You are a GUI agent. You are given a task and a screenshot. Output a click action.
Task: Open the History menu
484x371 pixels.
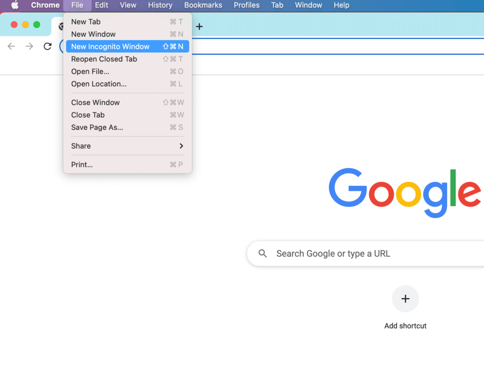tap(160, 5)
